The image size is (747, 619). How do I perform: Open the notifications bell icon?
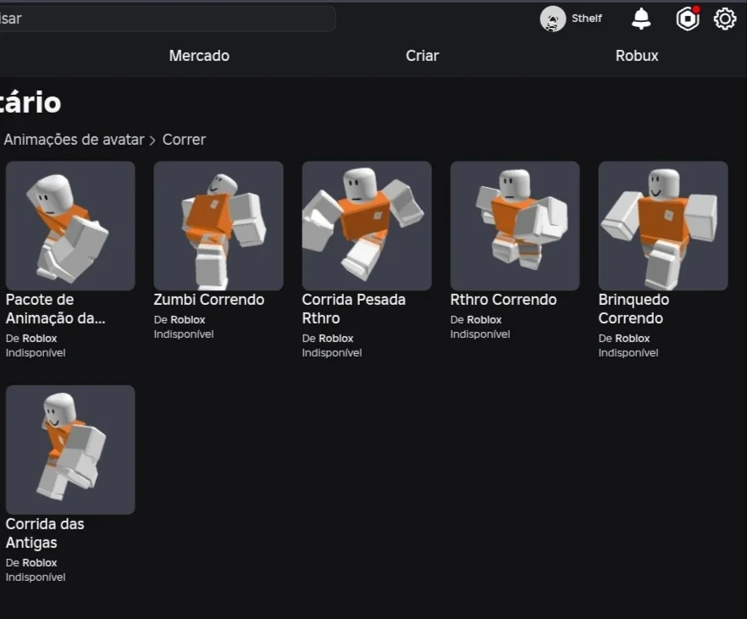pos(641,19)
